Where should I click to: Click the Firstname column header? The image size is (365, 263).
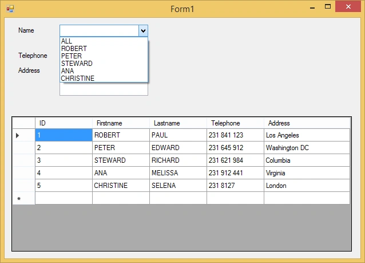(x=121, y=123)
